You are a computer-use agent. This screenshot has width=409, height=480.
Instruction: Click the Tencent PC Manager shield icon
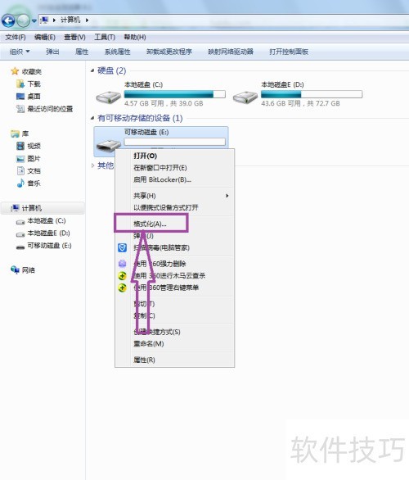click(122, 247)
